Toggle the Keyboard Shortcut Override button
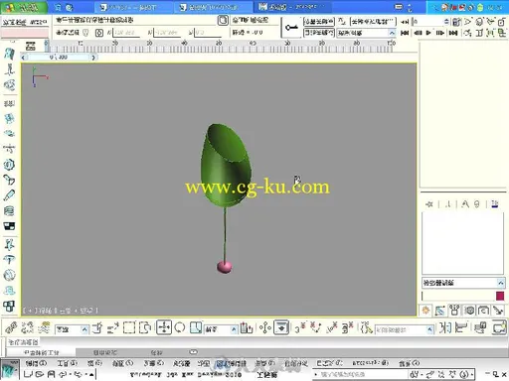509x381 pixels. point(281,327)
